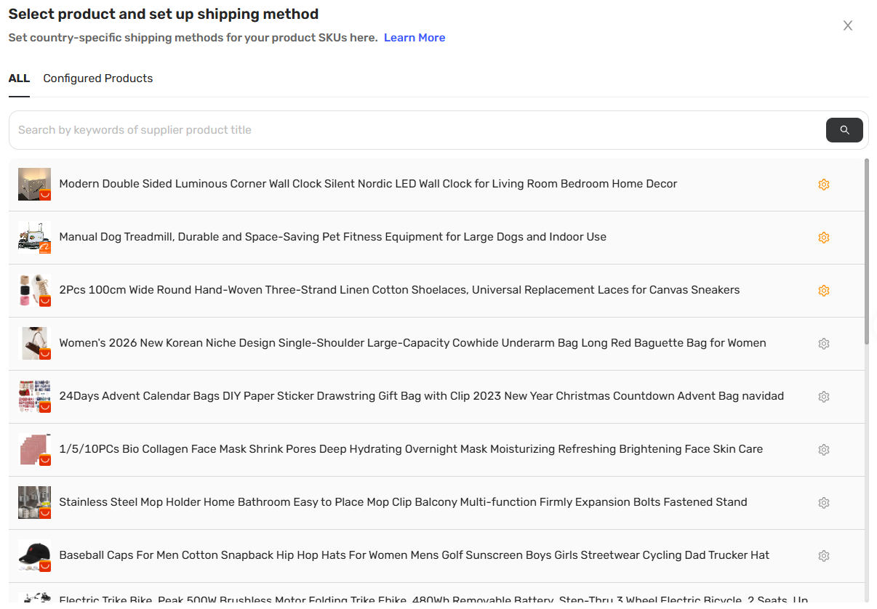The image size is (877, 609).
Task: Click gear icon for Stainless Steel Mop Holder
Action: tap(824, 503)
